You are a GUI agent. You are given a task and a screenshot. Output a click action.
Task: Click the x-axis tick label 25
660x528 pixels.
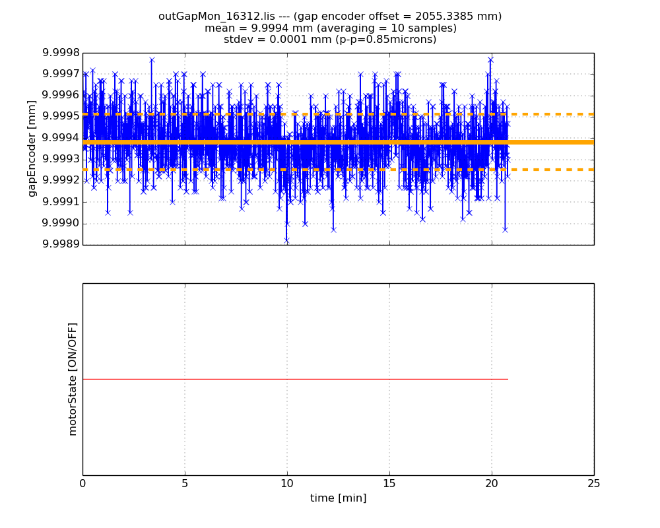[593, 484]
